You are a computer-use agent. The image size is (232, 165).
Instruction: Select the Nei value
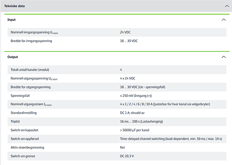pos(122,147)
